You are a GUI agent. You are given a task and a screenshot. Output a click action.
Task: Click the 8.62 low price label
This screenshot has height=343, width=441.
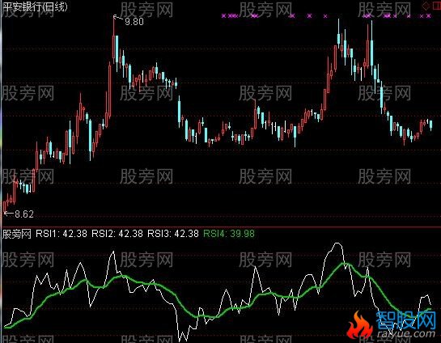tap(24, 214)
